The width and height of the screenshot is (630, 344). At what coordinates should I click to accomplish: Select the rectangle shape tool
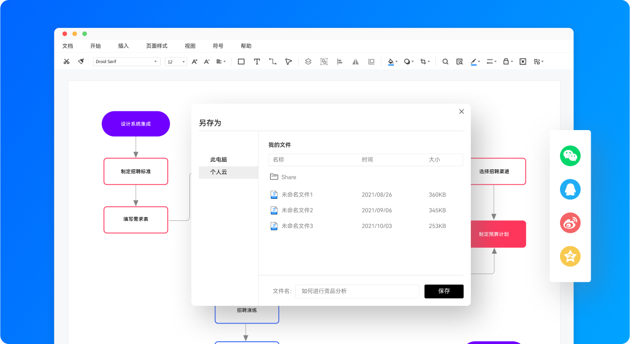coord(241,61)
